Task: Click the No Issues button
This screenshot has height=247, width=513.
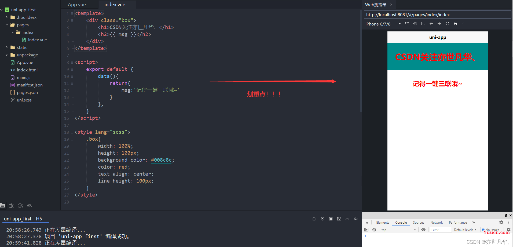Action: [490, 230]
